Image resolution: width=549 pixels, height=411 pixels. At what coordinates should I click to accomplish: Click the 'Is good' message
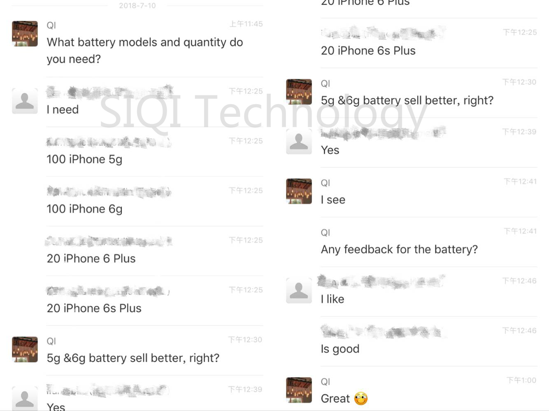(x=340, y=349)
